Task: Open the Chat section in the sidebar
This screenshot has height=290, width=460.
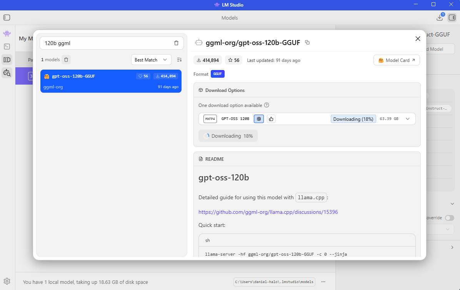Action: (7, 33)
